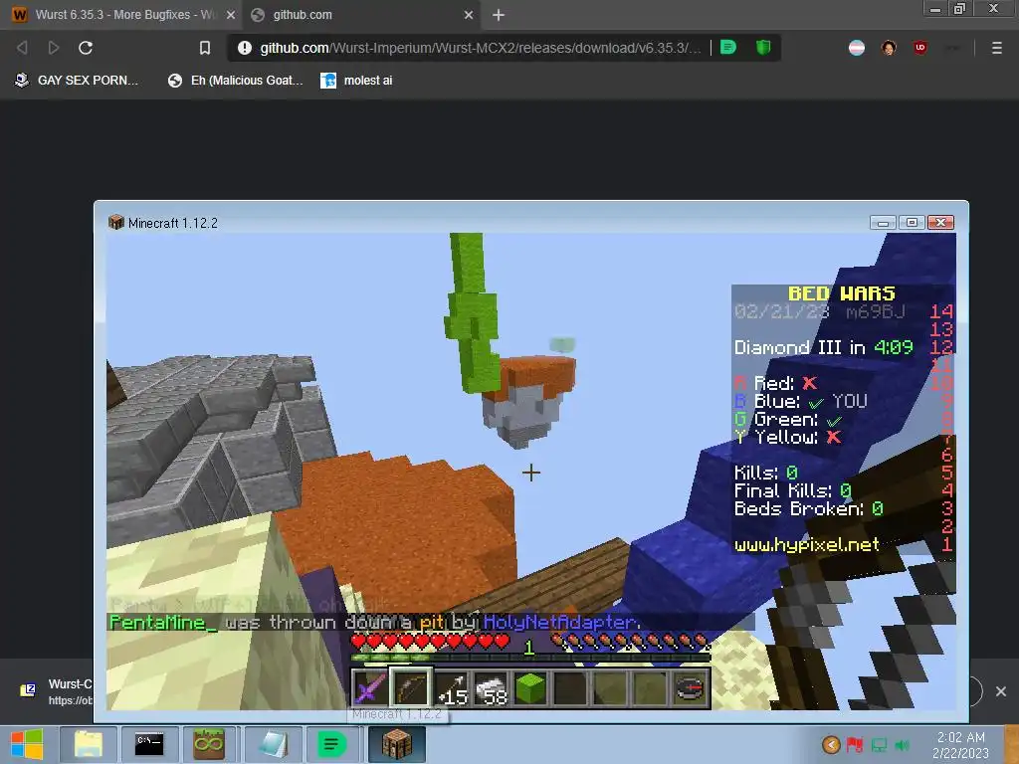Select the green wool block slot
Viewport: 1019px width, 764px height.
531,688
